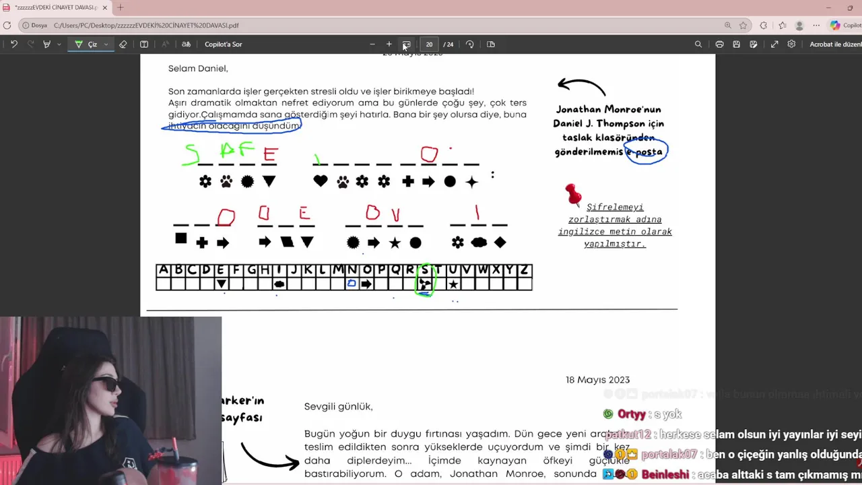Print the PDF document
This screenshot has width=862, height=485.
click(719, 44)
